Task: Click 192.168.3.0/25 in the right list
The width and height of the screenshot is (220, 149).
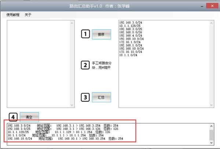Action: point(131,29)
